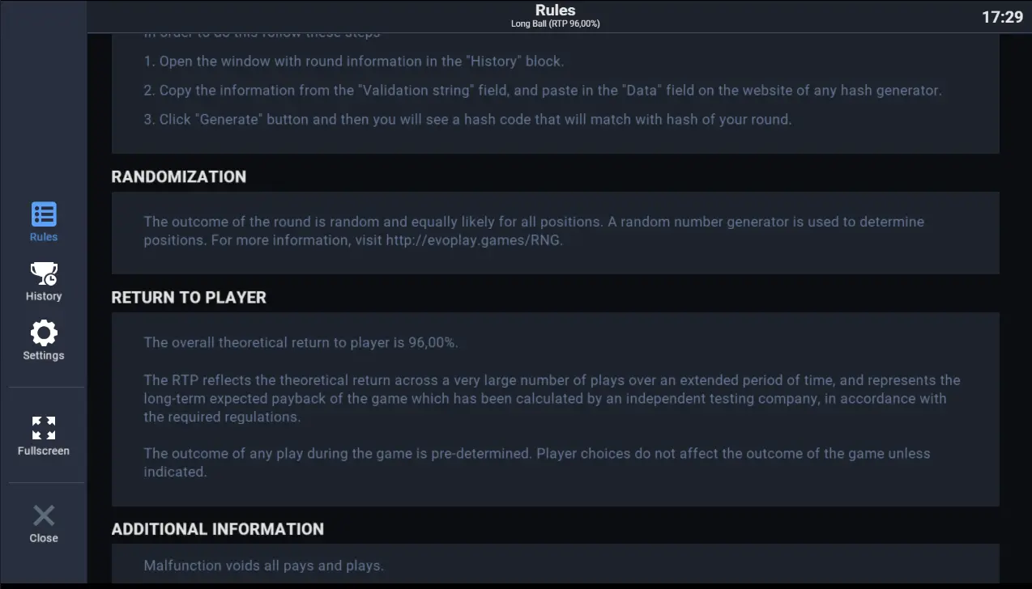Click the "Settings" text label in sidebar
This screenshot has height=589, width=1032.
coord(44,355)
